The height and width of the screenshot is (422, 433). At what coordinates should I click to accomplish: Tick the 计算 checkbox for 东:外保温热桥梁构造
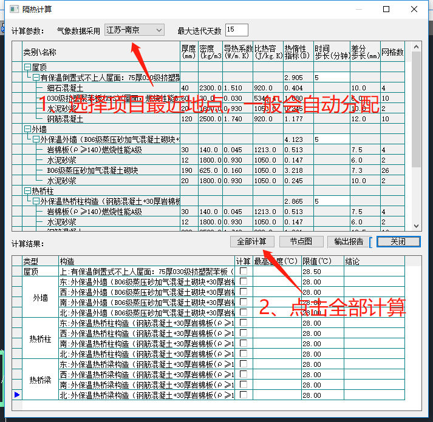click(244, 364)
